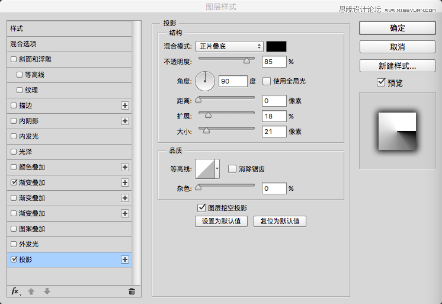Image resolution: width=442 pixels, height=304 pixels.
Task: Select the 投影 effect row label
Action: 25,260
